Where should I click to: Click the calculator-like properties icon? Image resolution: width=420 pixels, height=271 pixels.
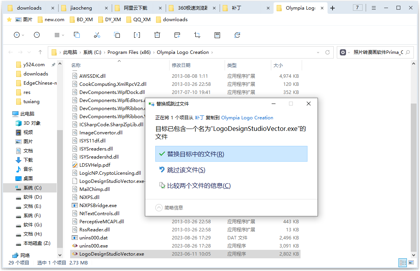click(x=217, y=35)
